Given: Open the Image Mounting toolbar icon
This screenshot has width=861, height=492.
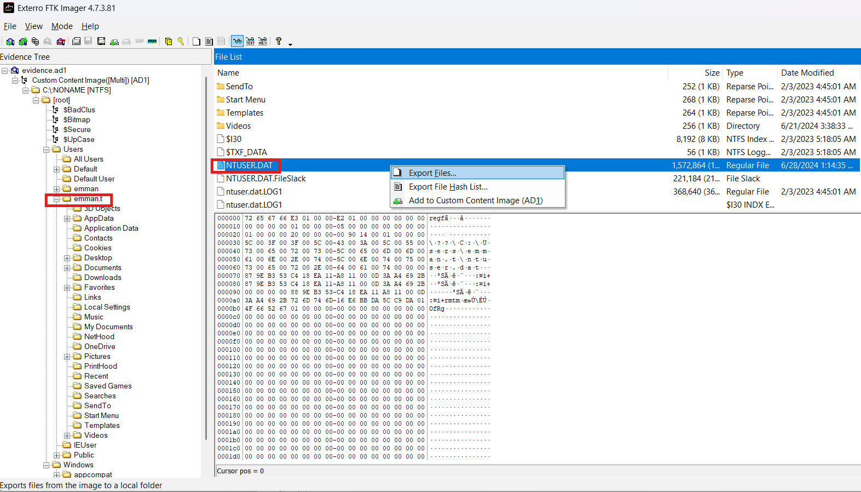Looking at the screenshot, I should pos(35,41).
